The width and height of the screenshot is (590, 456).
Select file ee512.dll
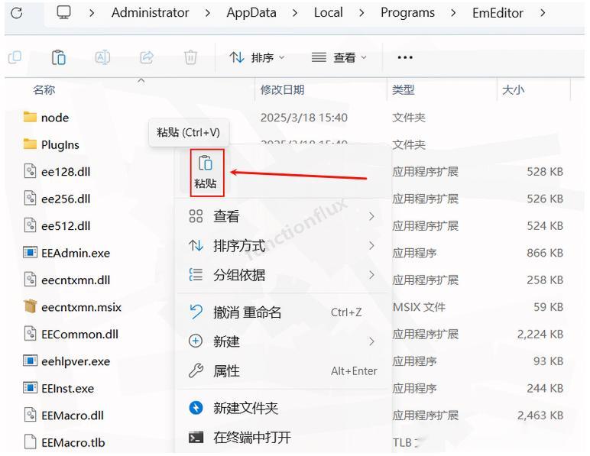pos(66,226)
